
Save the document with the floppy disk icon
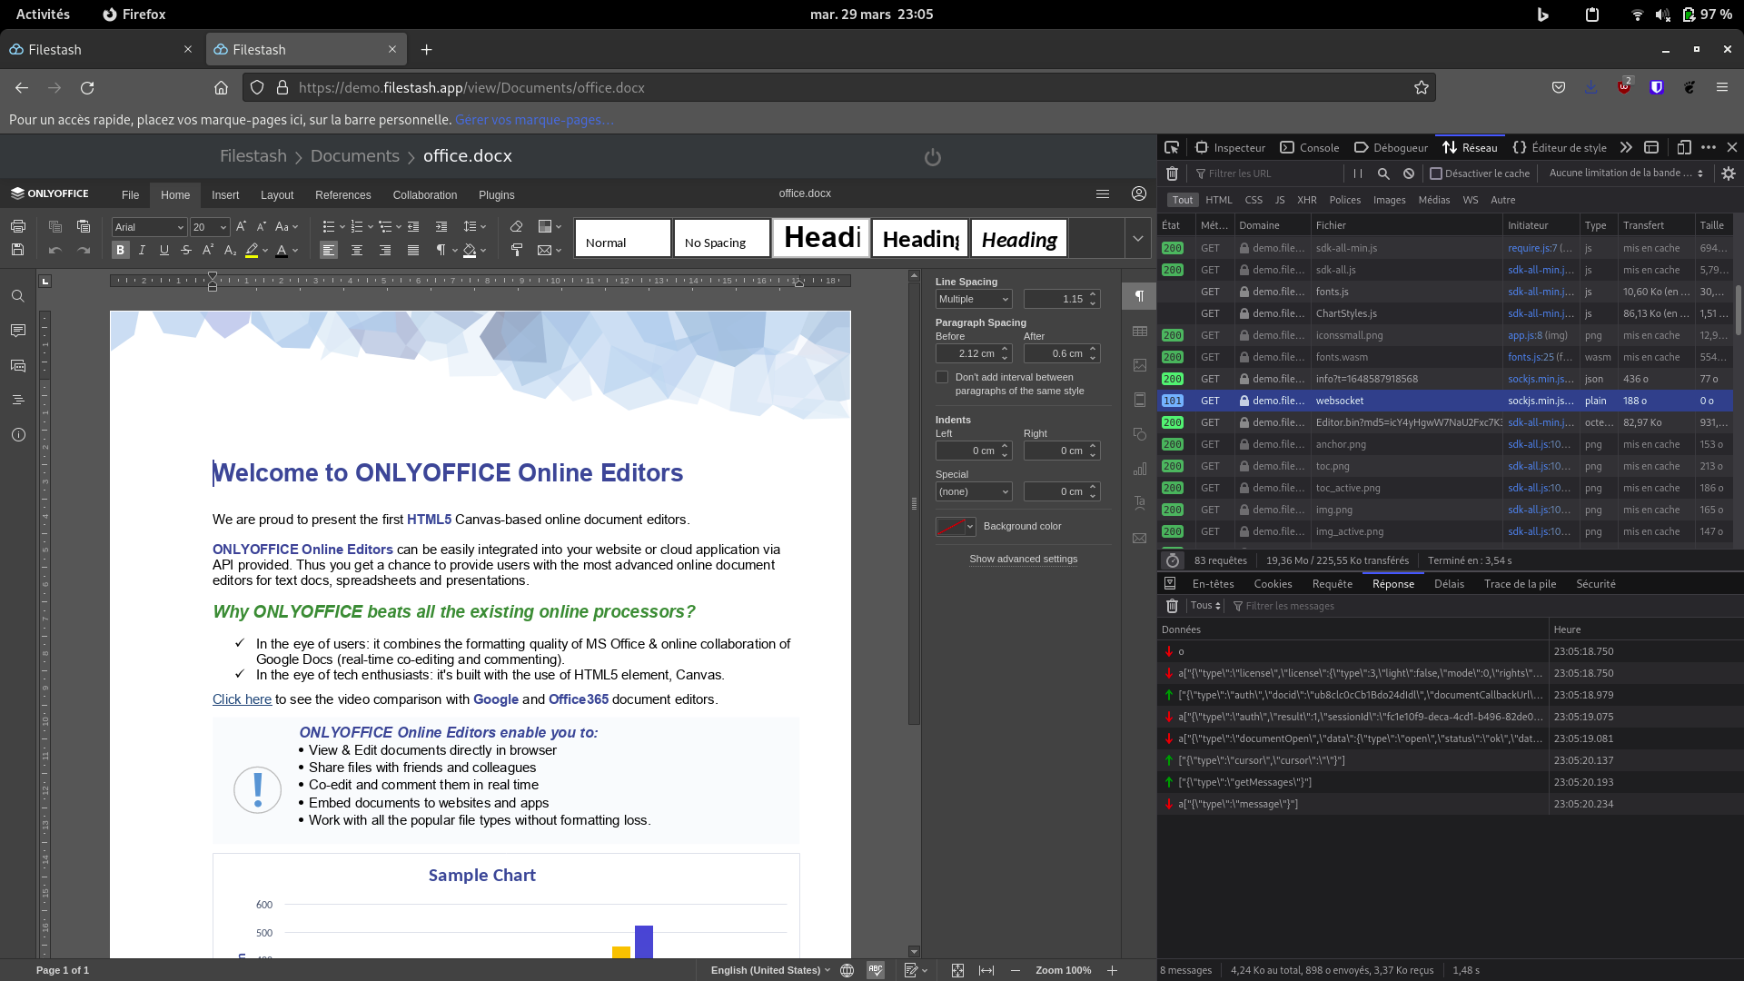17,250
